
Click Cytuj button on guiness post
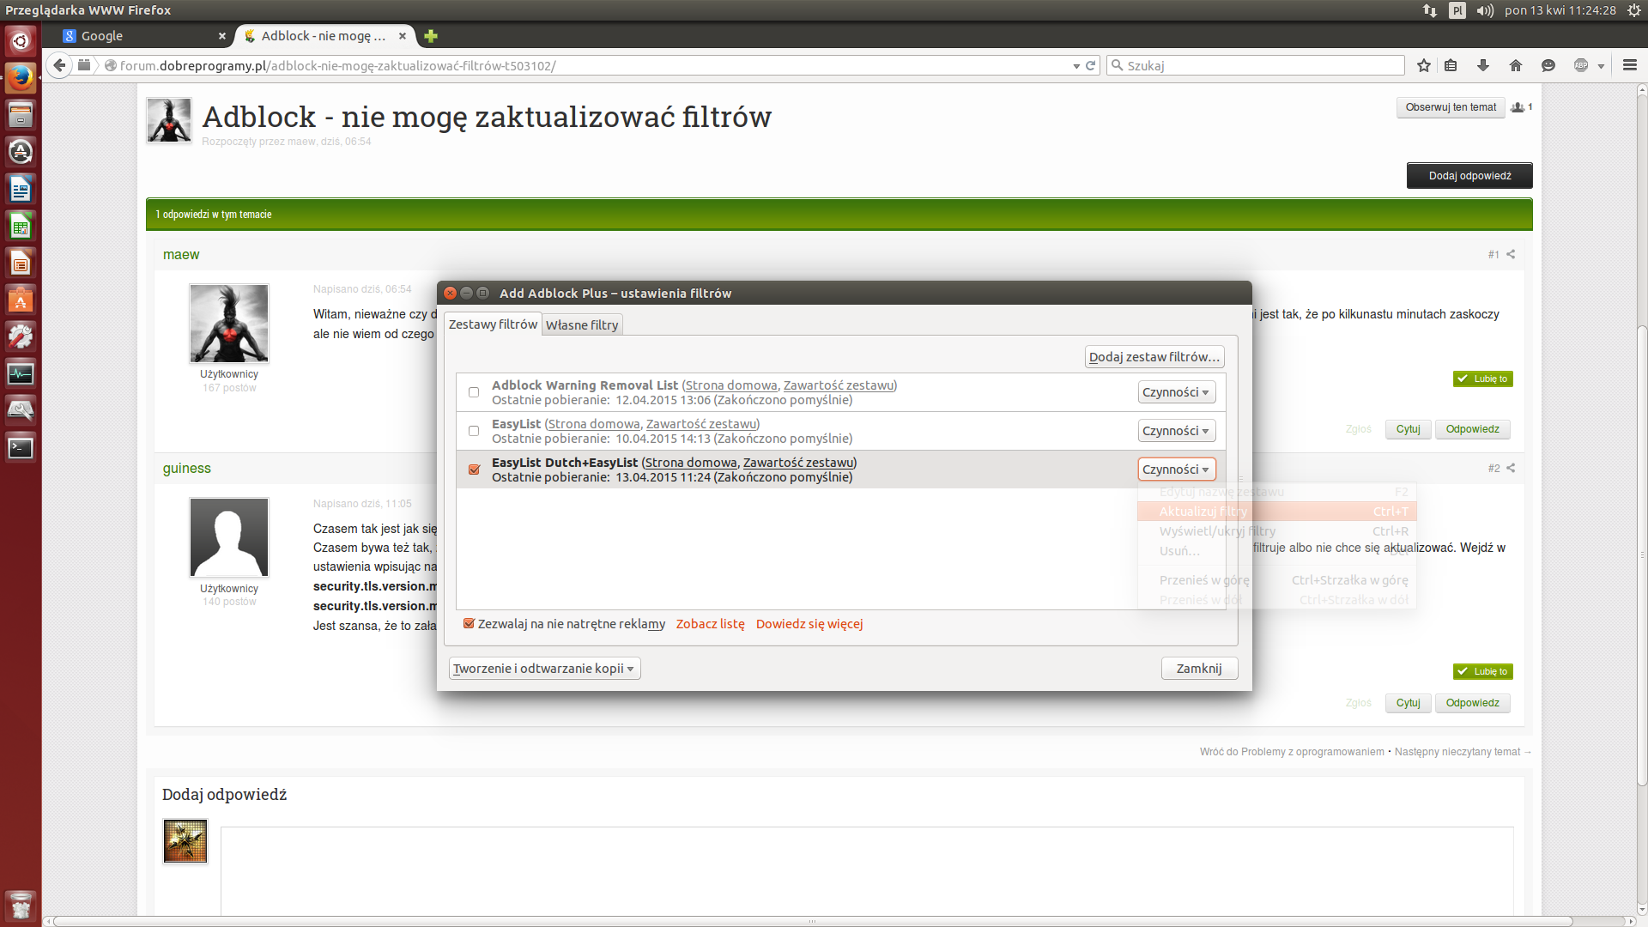click(x=1408, y=703)
